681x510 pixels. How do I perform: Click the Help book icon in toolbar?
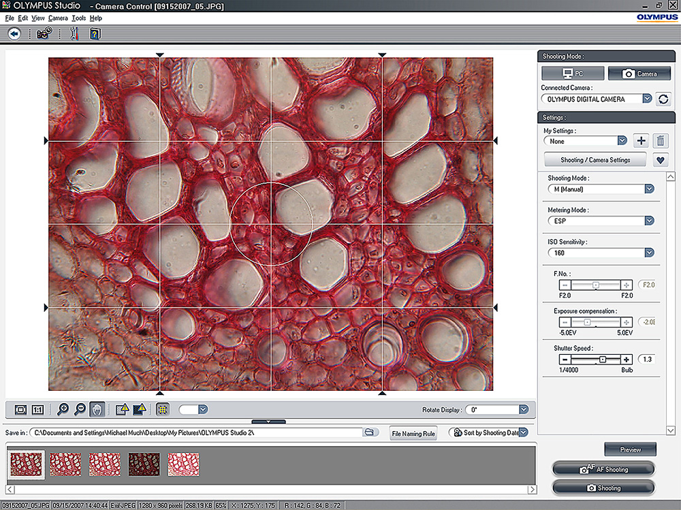tap(95, 33)
